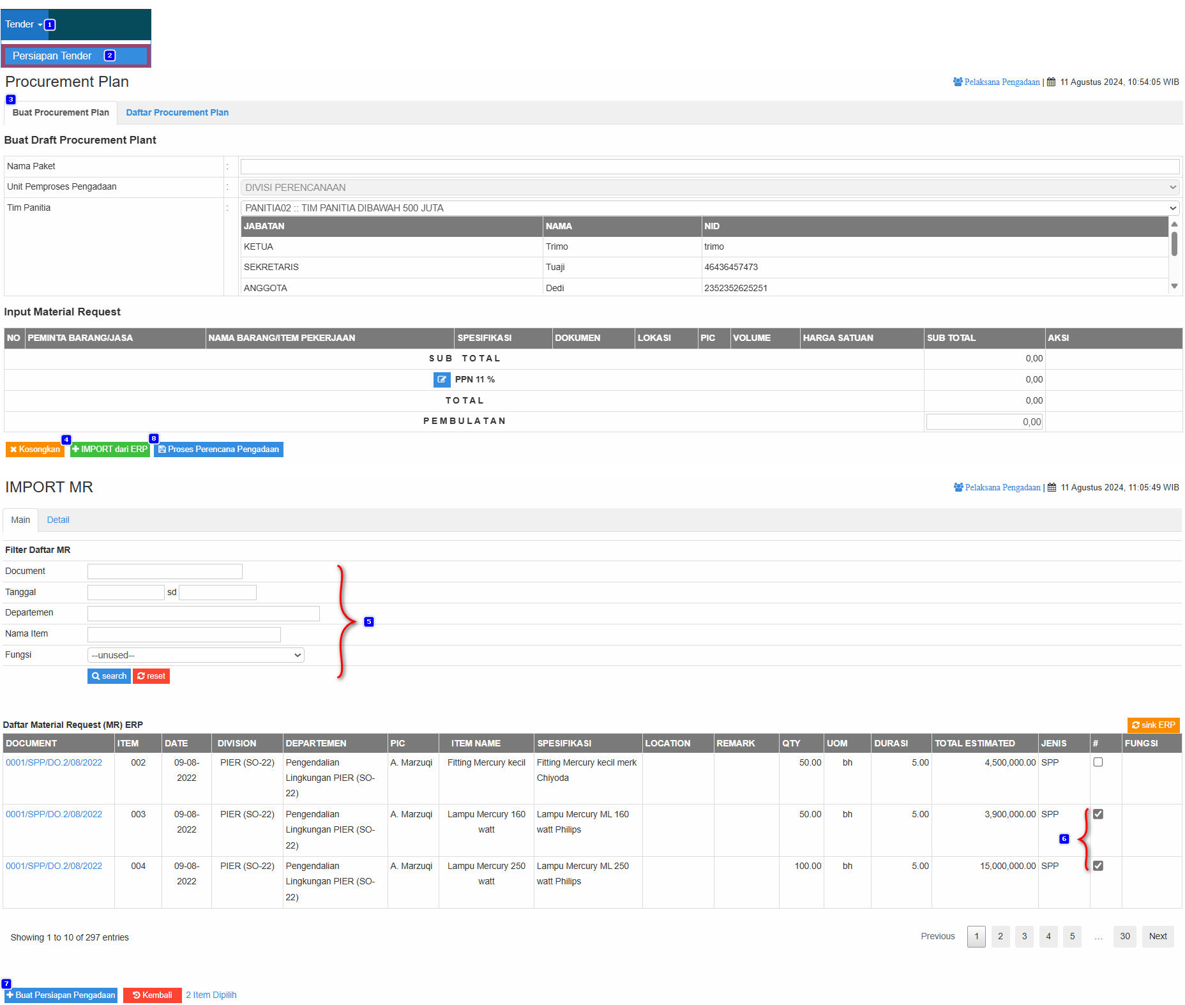Click Proses Perencana Pengadaan button

pos(218,450)
